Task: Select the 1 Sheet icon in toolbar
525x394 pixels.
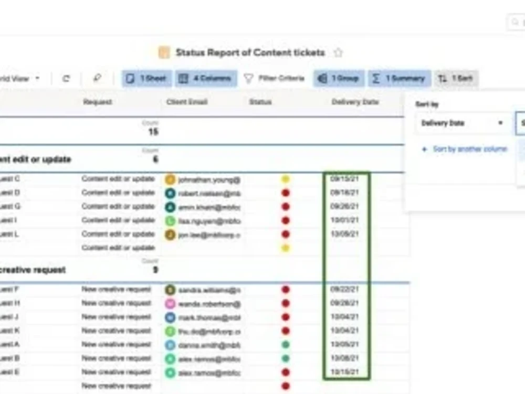Action: pyautogui.click(x=130, y=78)
